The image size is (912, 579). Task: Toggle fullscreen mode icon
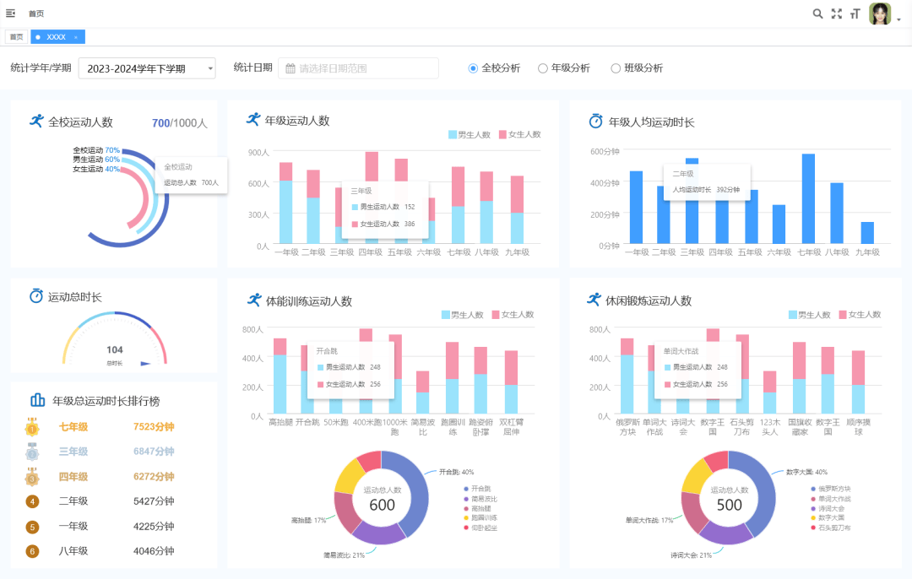pyautogui.click(x=837, y=14)
